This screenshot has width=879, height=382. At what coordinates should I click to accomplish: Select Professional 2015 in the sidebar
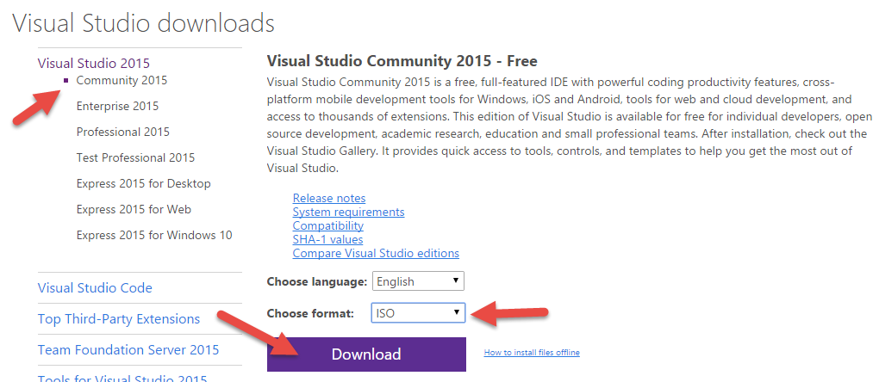[122, 132]
